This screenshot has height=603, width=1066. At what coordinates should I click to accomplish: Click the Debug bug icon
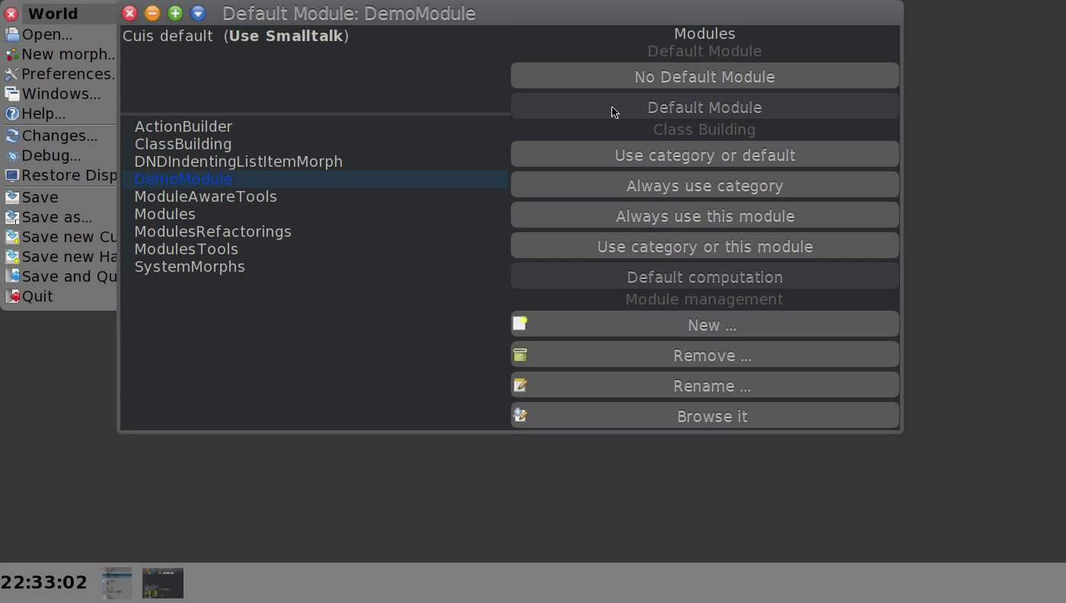[x=11, y=155]
